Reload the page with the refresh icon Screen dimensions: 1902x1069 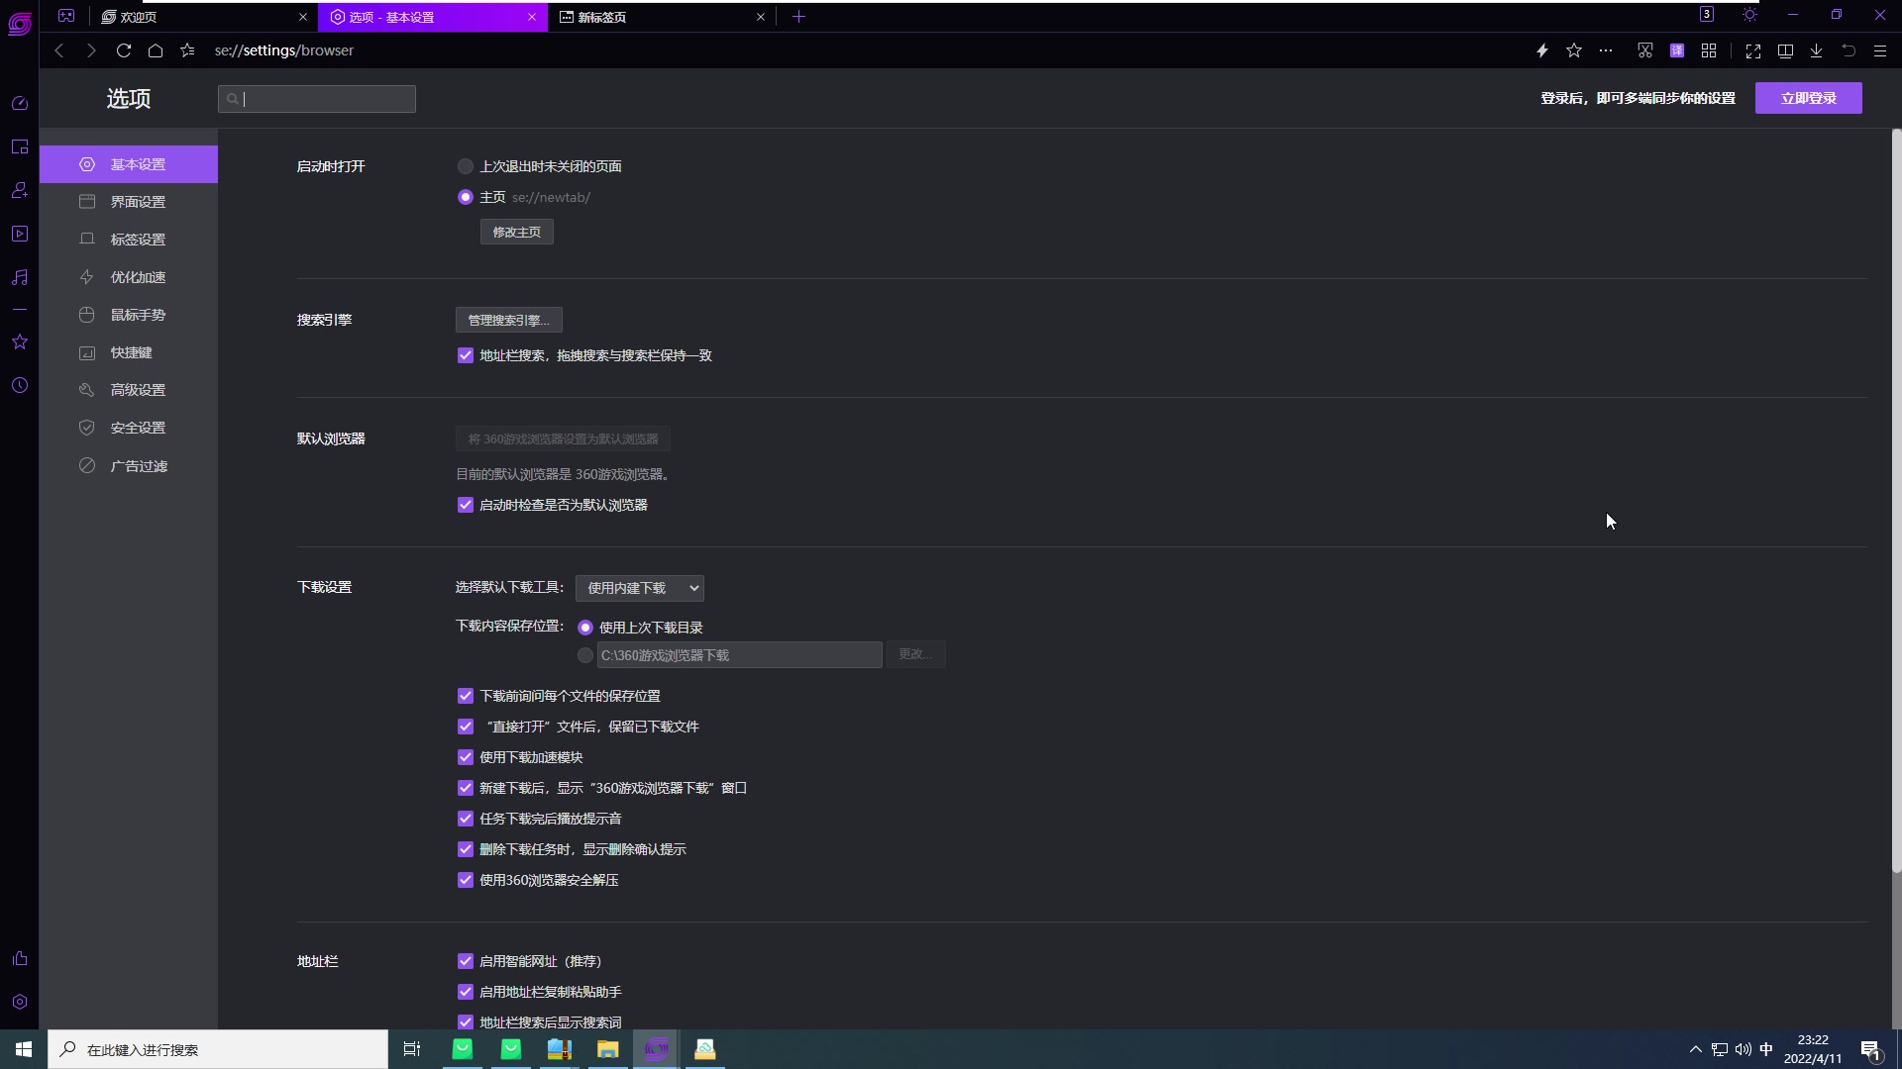click(124, 50)
